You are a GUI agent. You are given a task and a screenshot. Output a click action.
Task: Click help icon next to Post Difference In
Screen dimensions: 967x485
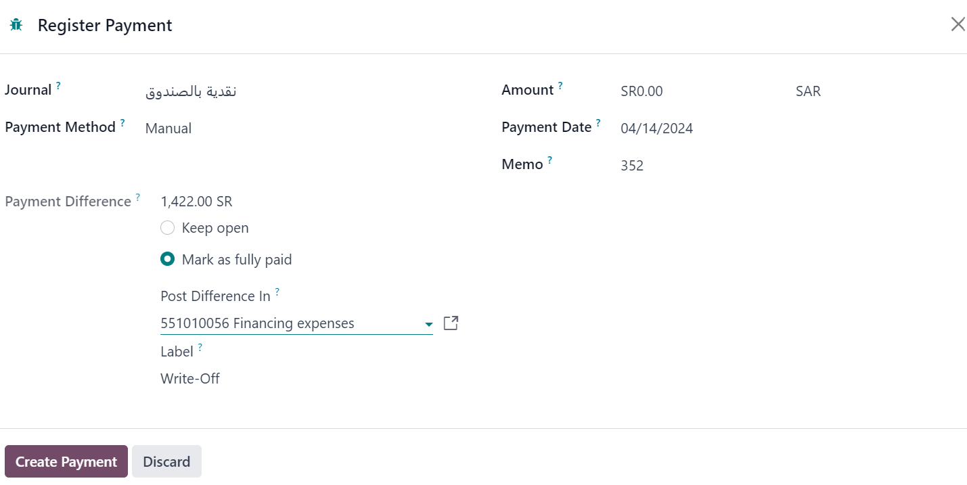tap(277, 292)
